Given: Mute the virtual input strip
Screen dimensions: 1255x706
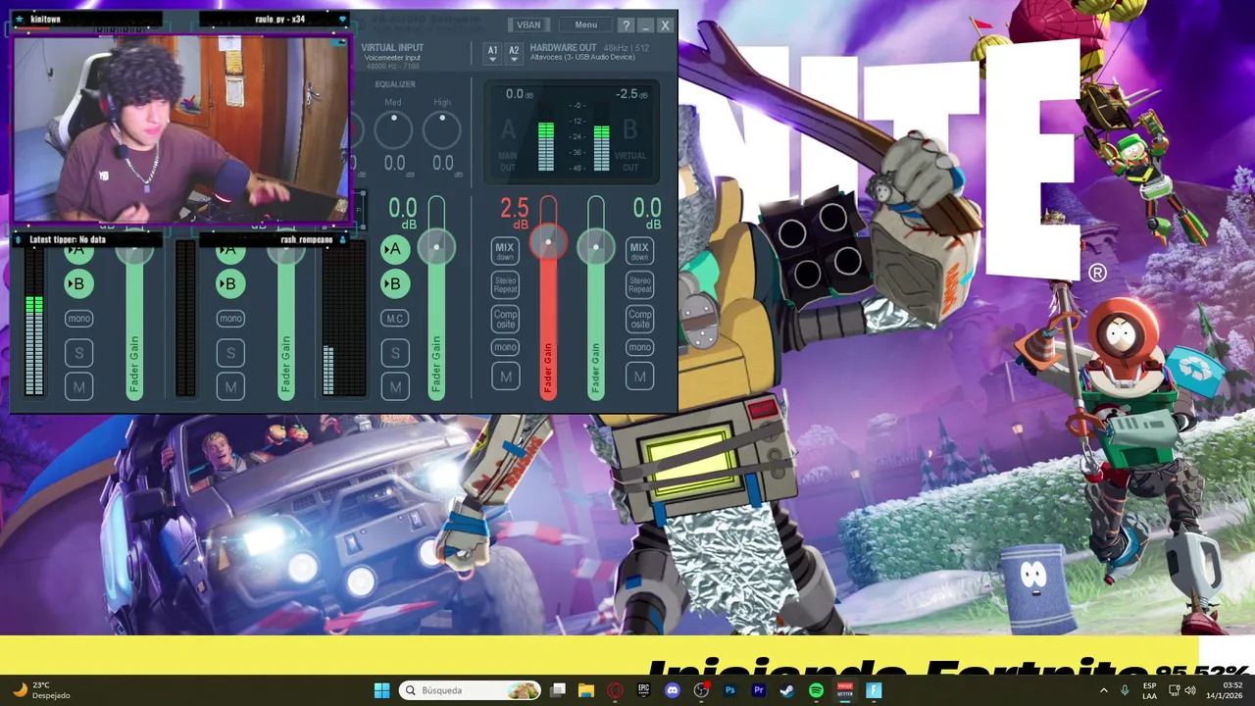Looking at the screenshot, I should point(395,387).
